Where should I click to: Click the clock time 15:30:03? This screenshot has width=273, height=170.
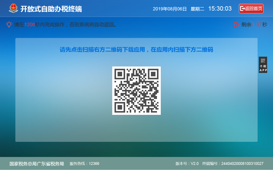tap(220, 9)
